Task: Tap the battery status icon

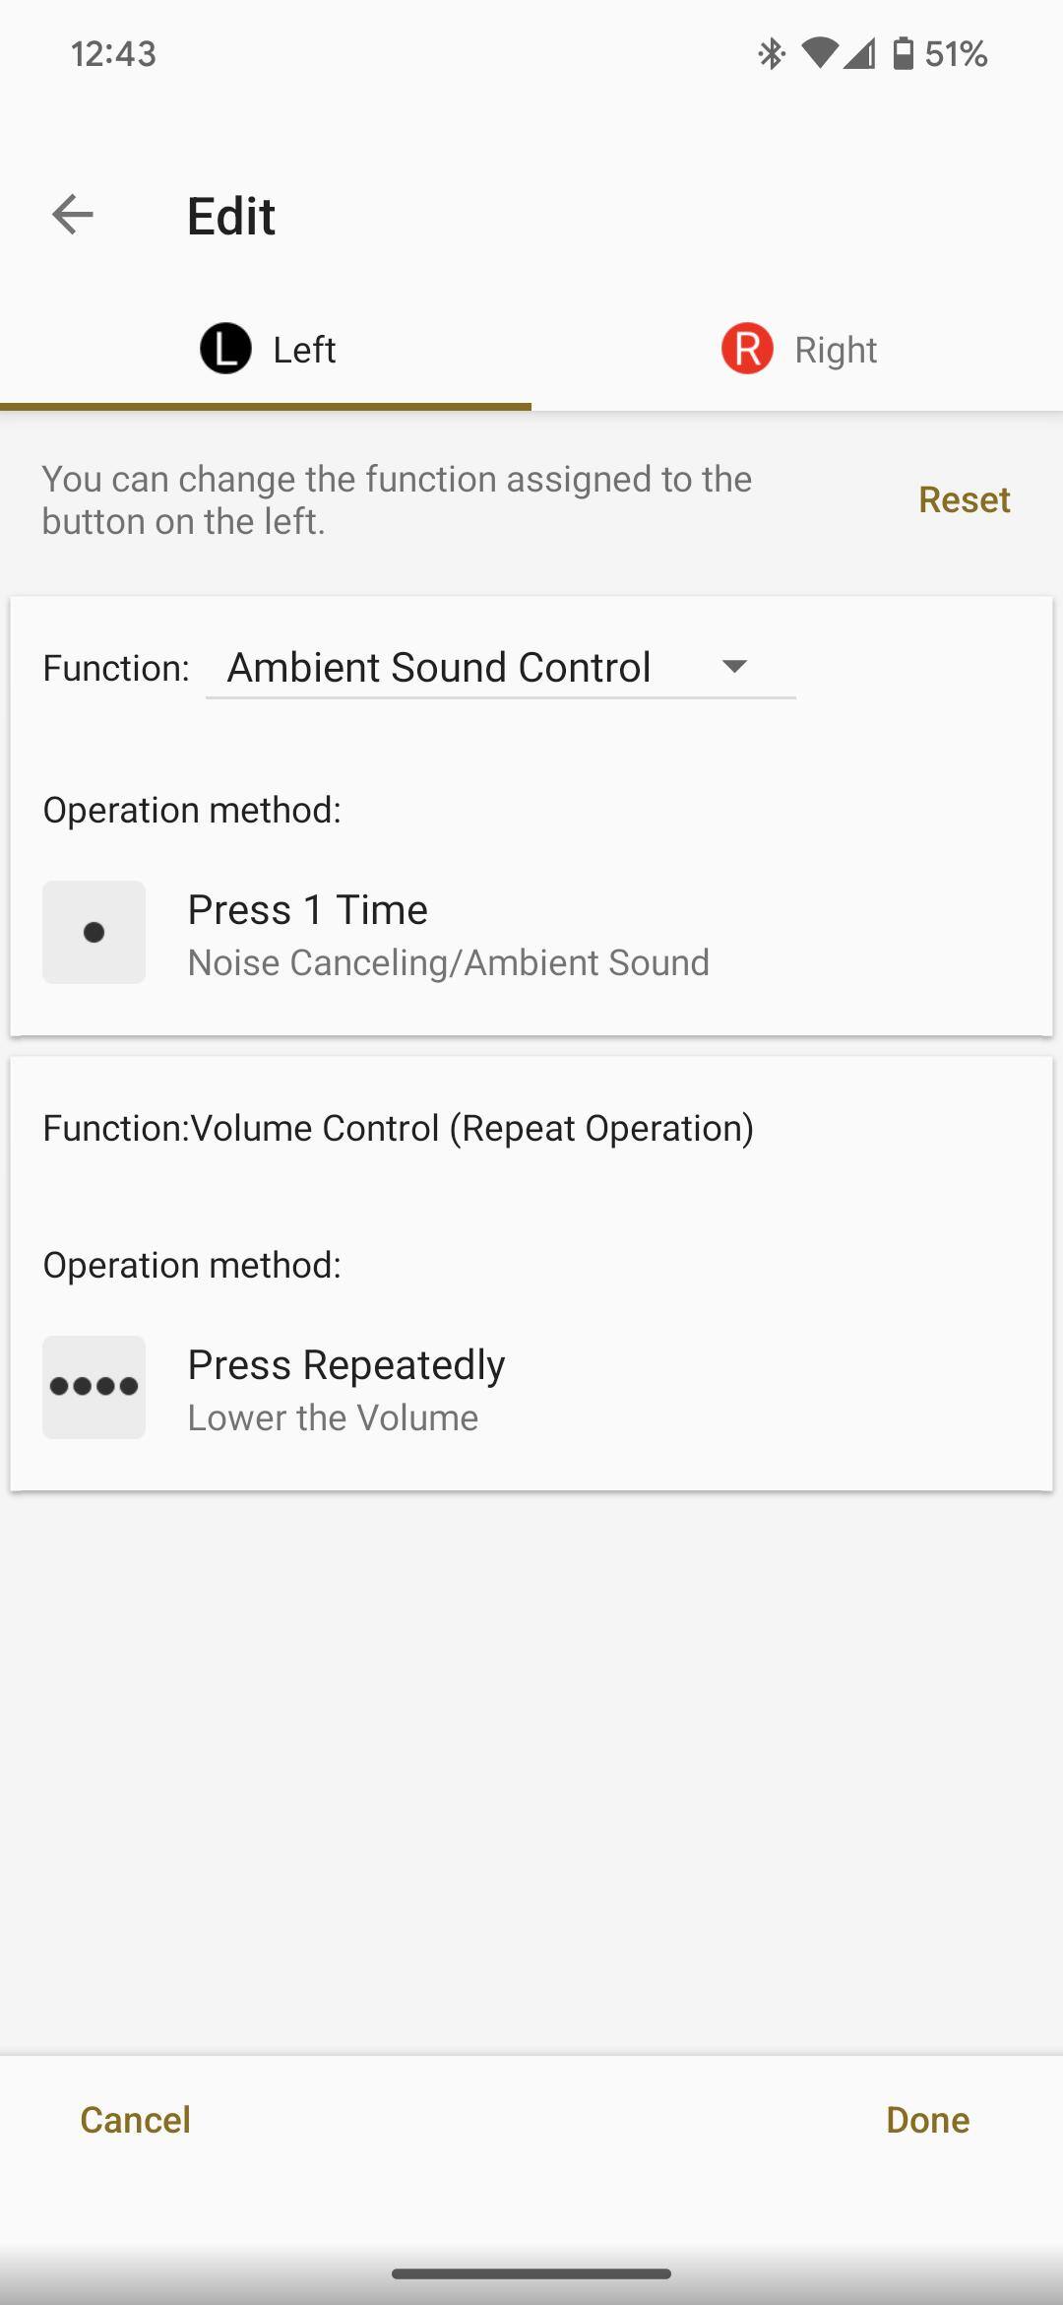Action: coord(903,53)
